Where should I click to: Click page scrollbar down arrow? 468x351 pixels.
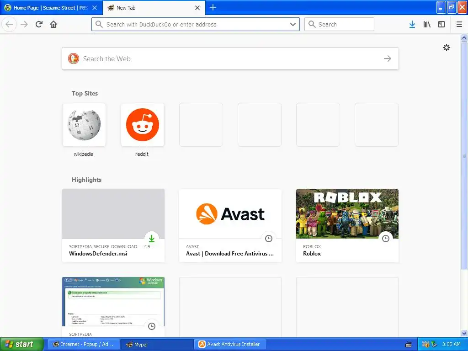point(464,333)
